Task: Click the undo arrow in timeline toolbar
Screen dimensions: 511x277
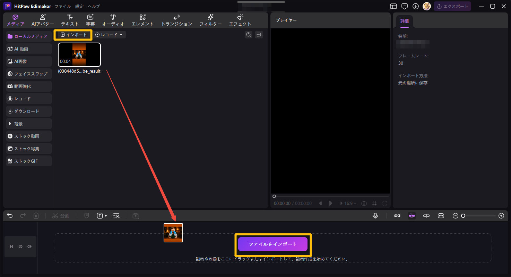Action: coord(10,216)
